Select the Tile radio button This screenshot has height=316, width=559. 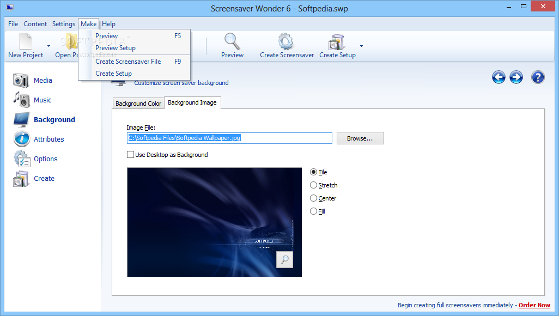tap(313, 172)
